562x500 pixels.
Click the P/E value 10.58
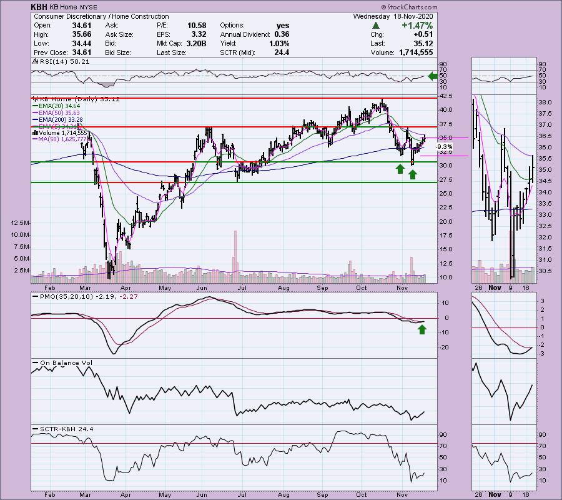pos(197,26)
